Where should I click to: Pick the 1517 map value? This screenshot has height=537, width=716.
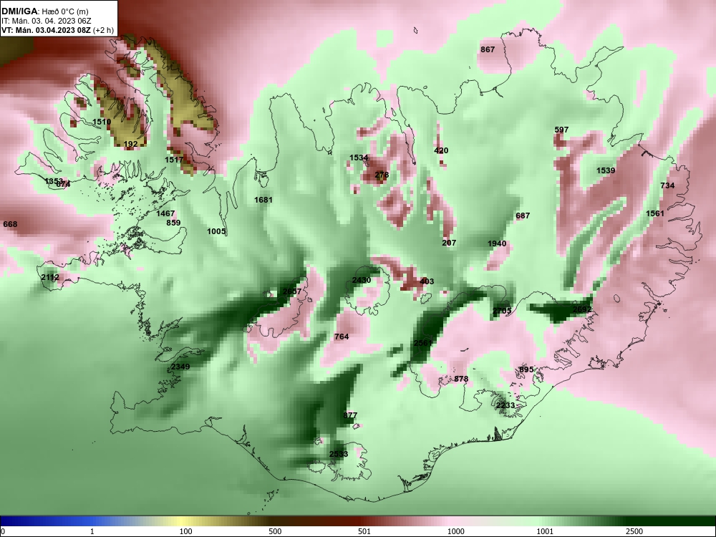click(174, 160)
